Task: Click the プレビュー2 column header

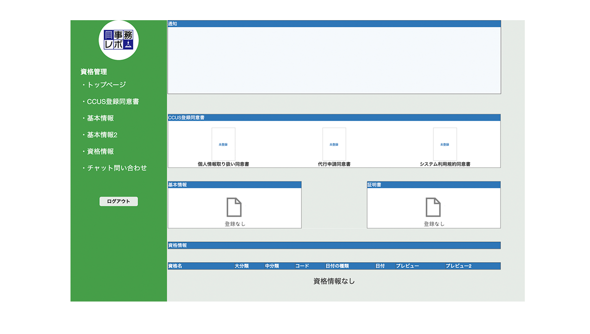Action: click(x=459, y=266)
